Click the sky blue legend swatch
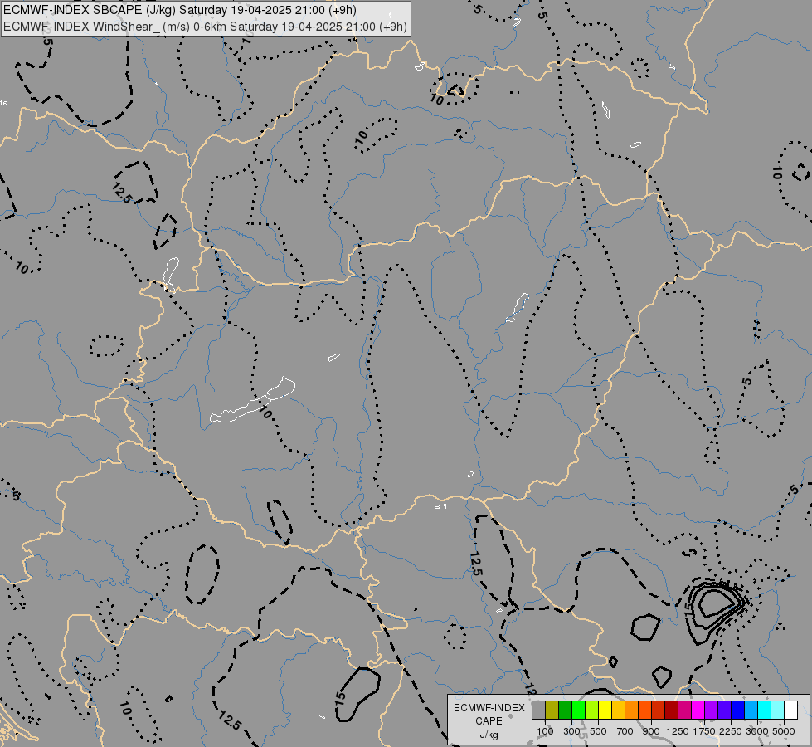Viewport: 812px width, 747px height. coord(751,710)
